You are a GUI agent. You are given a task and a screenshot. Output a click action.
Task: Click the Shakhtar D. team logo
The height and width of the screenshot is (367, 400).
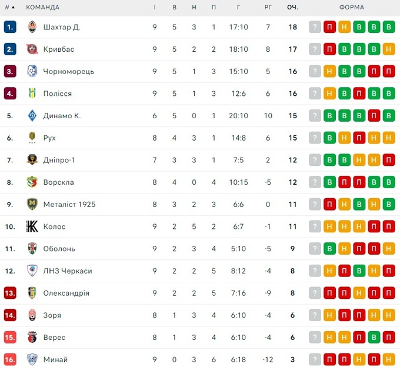pos(32,27)
